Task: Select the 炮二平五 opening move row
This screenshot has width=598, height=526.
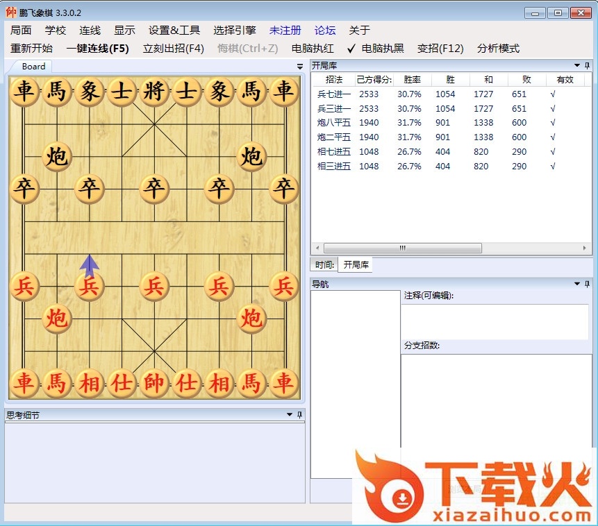Action: (451, 137)
